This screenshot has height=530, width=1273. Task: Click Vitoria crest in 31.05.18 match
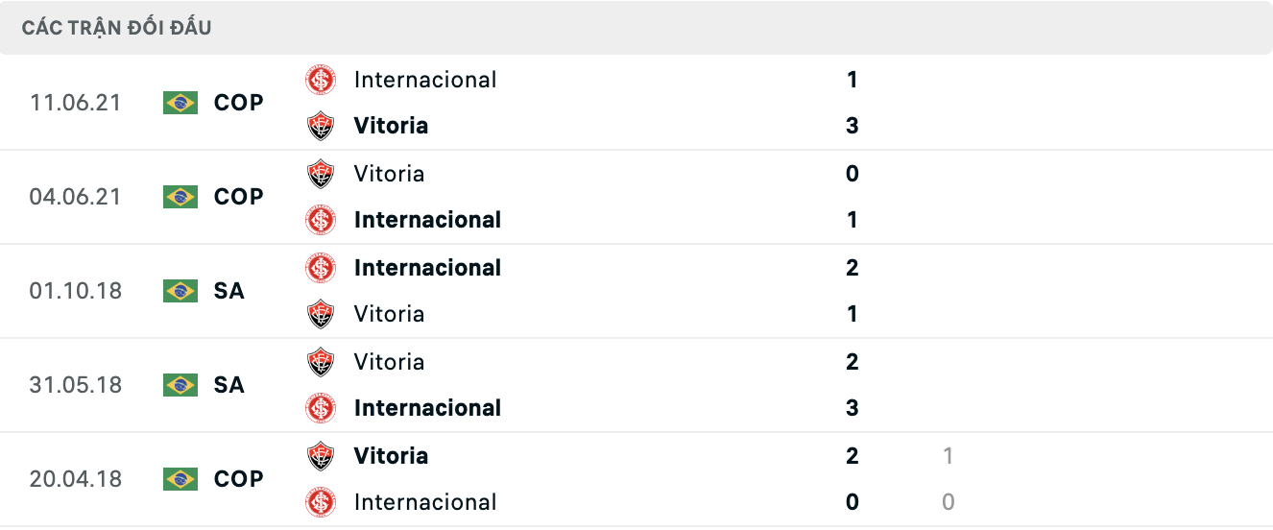click(321, 362)
